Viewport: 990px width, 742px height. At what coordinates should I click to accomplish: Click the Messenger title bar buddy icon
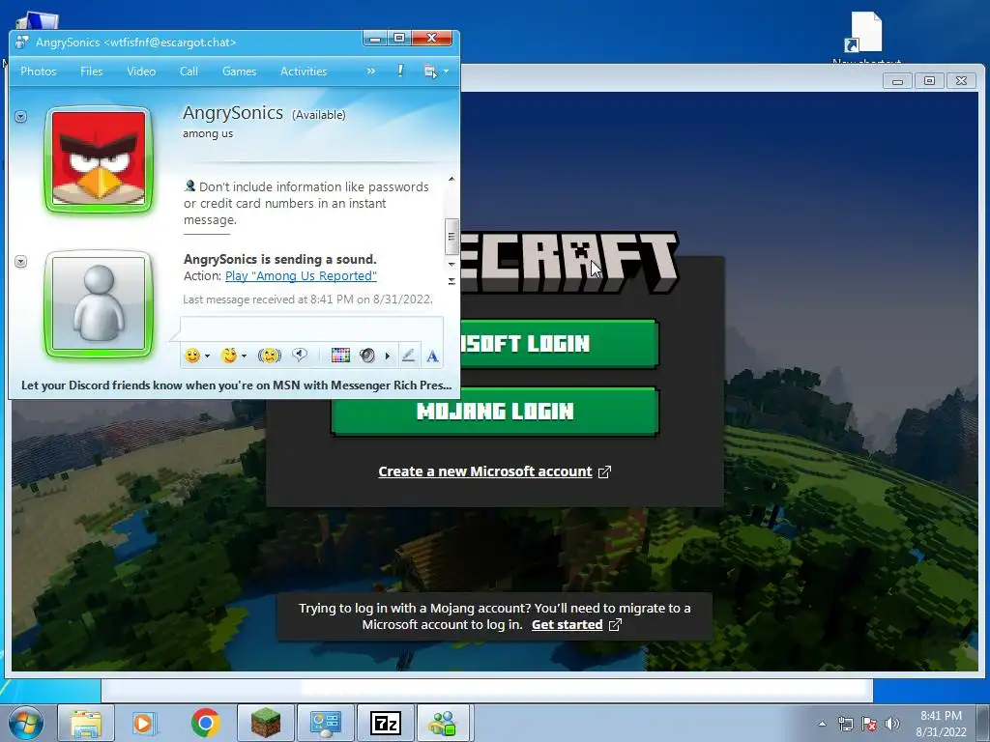click(22, 43)
